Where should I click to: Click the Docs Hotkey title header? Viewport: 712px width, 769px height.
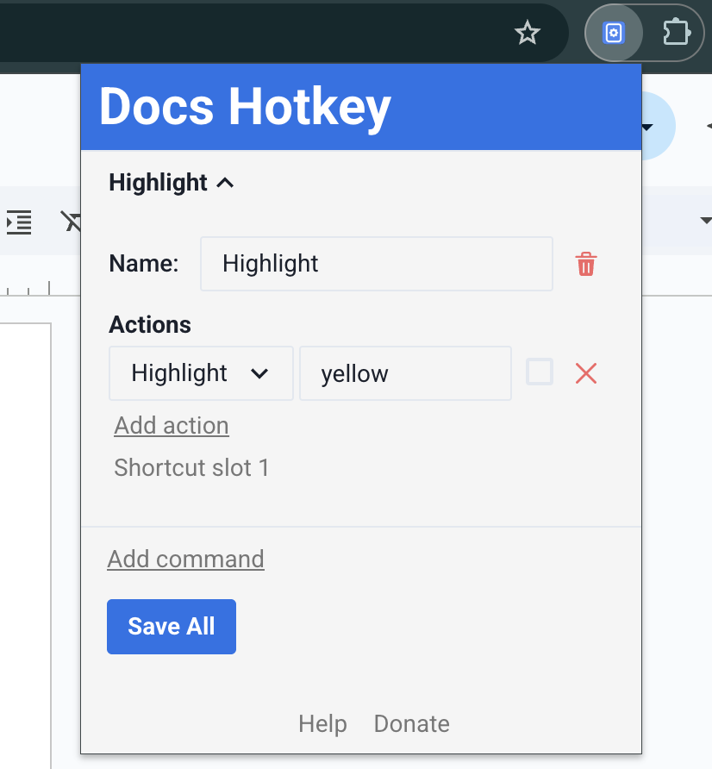click(x=245, y=108)
